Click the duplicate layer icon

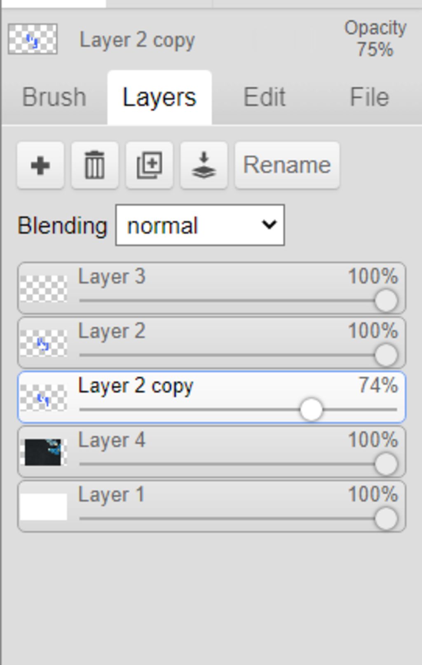click(149, 165)
